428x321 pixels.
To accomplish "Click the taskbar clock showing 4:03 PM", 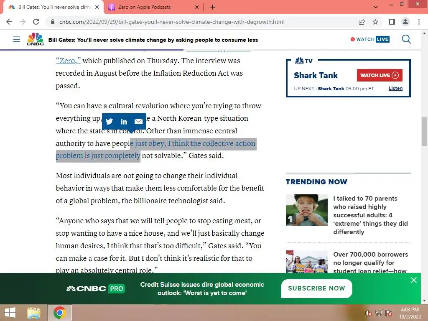I will (410, 313).
